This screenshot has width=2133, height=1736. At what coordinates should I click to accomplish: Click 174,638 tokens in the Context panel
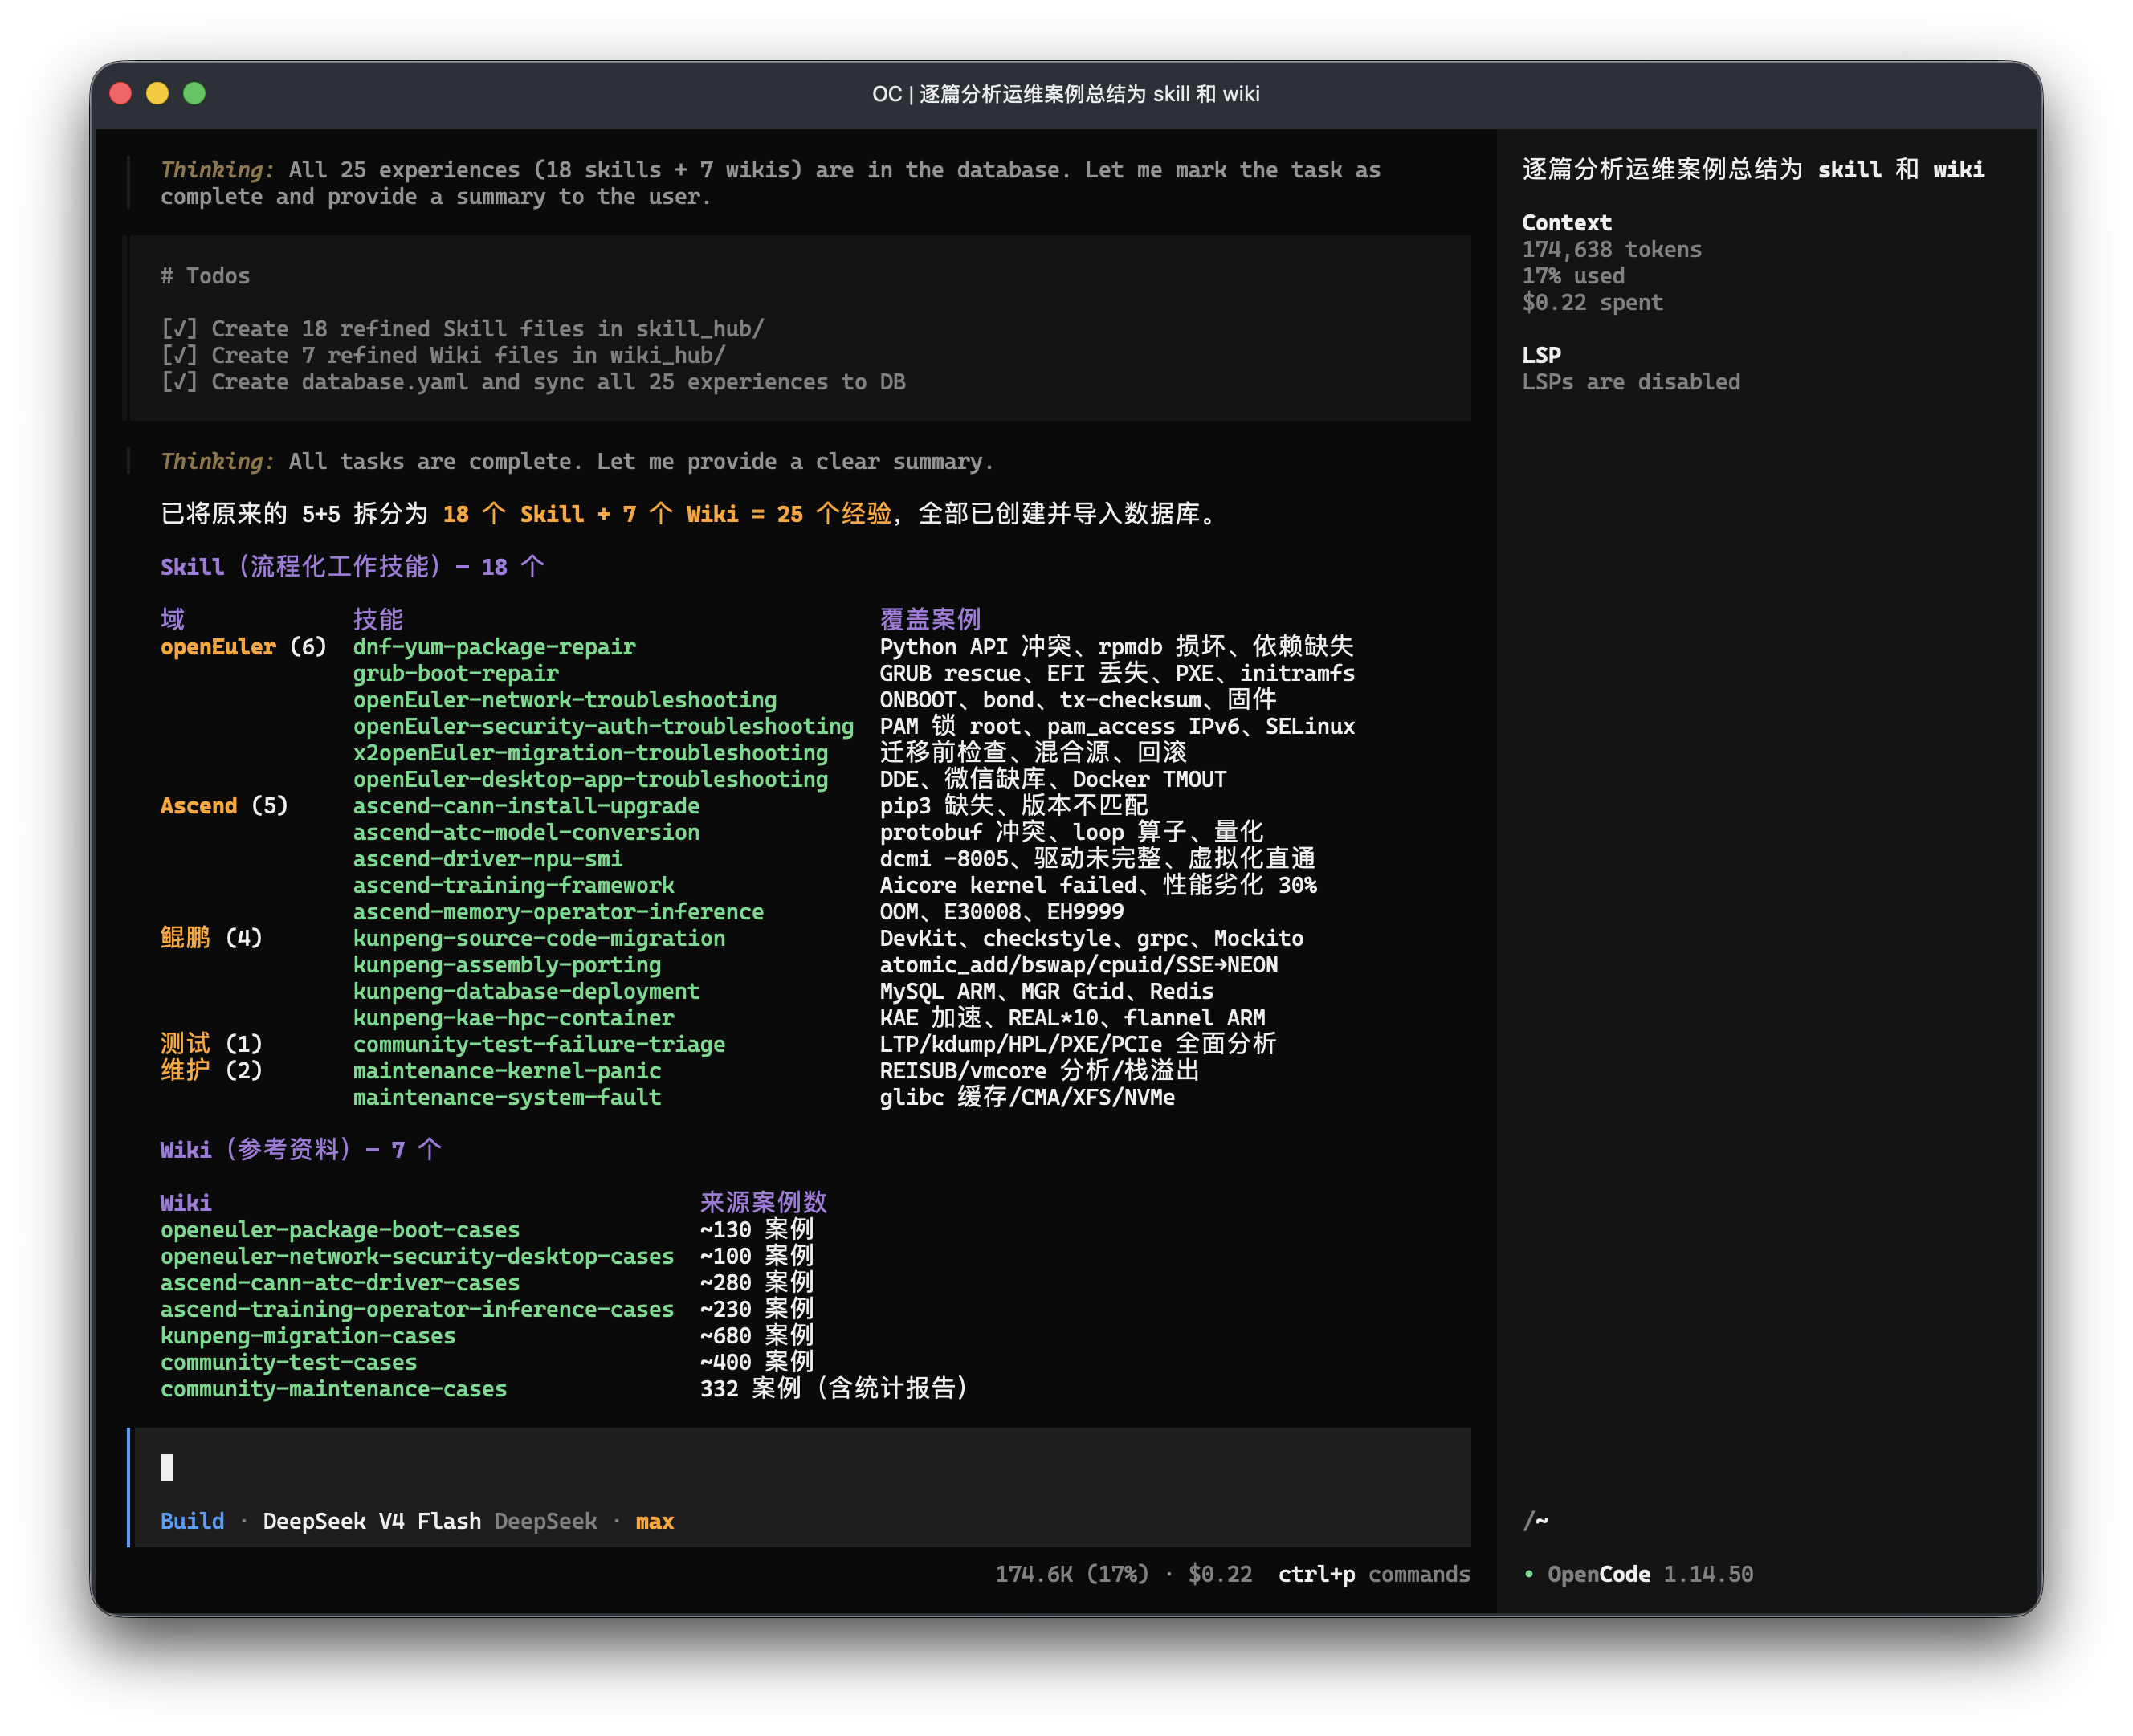(x=1611, y=249)
